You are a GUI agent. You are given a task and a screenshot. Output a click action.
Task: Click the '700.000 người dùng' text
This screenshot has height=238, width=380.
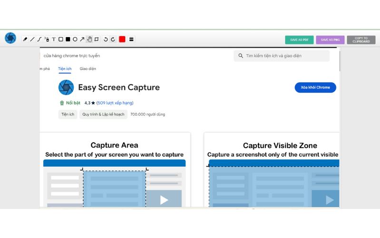coord(147,114)
